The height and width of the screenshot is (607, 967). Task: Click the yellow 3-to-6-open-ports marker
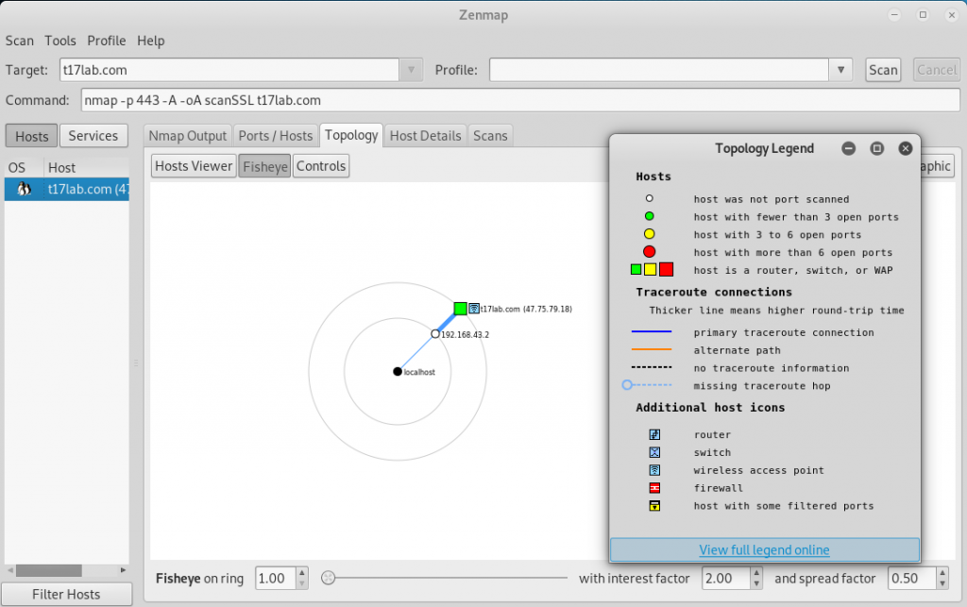[x=649, y=234]
